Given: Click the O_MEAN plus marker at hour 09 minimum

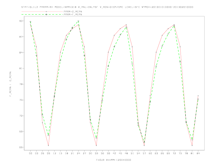Looking at the screenshot, I should tap(48, 145).
